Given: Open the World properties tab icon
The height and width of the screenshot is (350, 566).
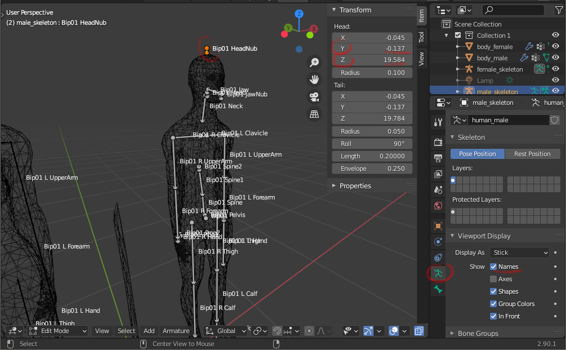Looking at the screenshot, I should (x=438, y=206).
